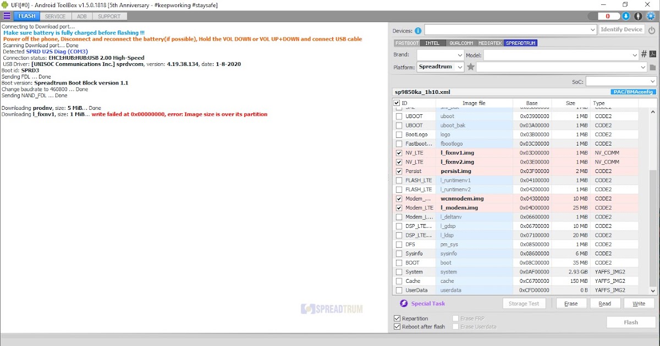Select the FASTBOOT platform tab
Viewport: 660px width, 346px height.
[x=408, y=43]
